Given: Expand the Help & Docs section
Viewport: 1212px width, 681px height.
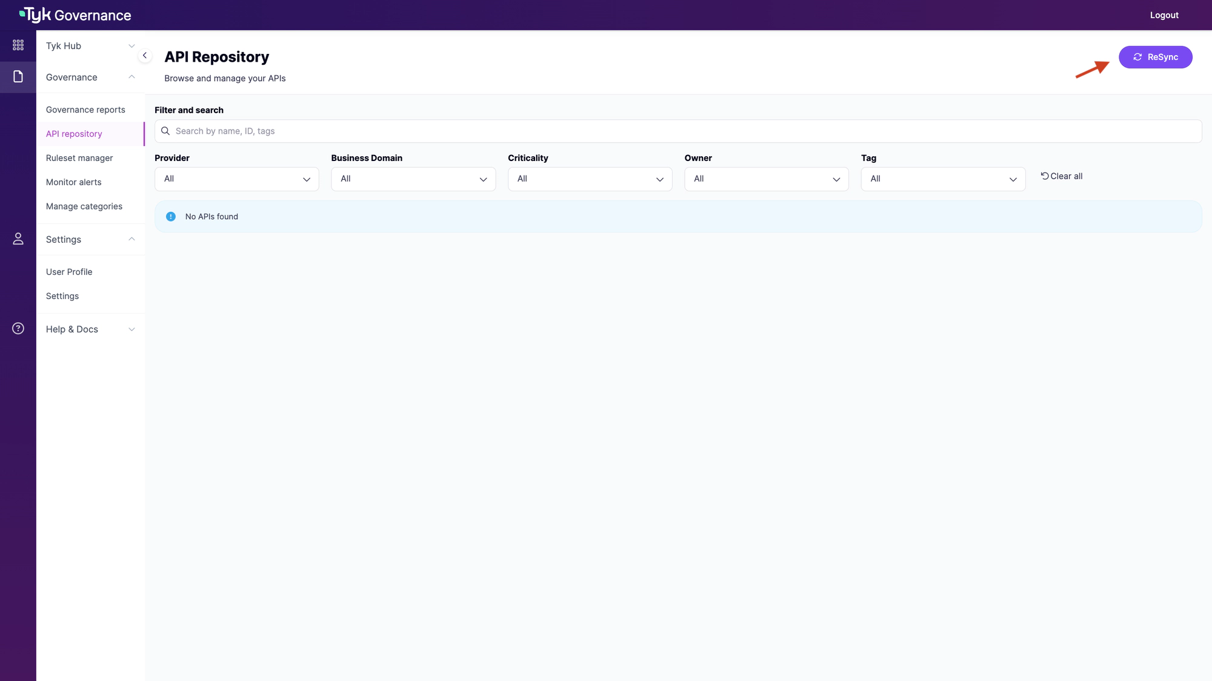Looking at the screenshot, I should pos(90,329).
